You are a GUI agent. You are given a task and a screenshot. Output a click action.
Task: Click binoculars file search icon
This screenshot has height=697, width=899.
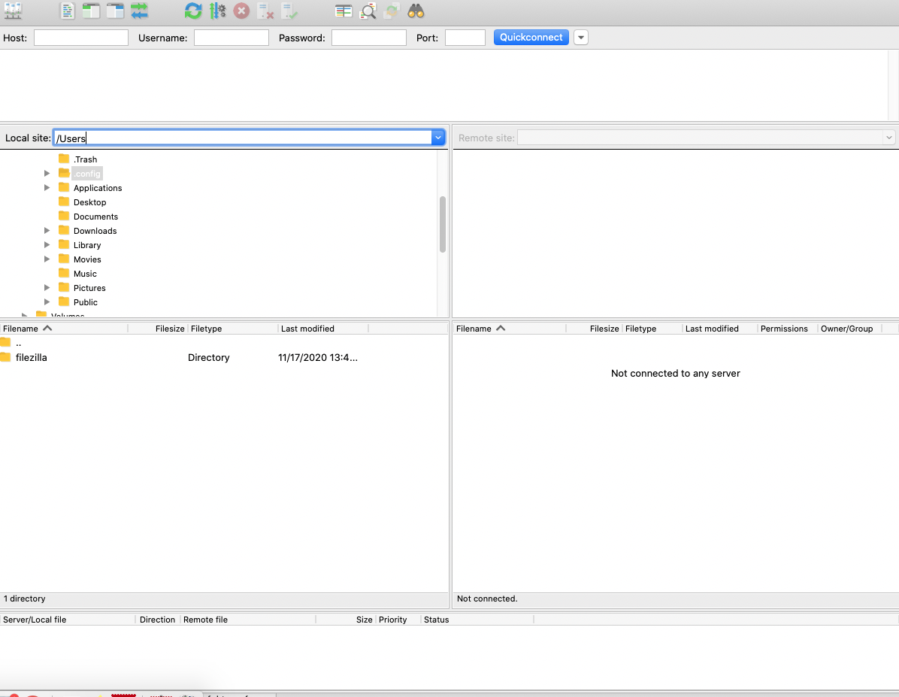(416, 11)
